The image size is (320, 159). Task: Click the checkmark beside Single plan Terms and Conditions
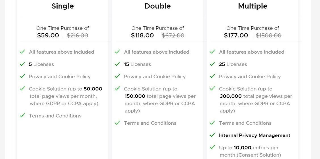[22, 115]
